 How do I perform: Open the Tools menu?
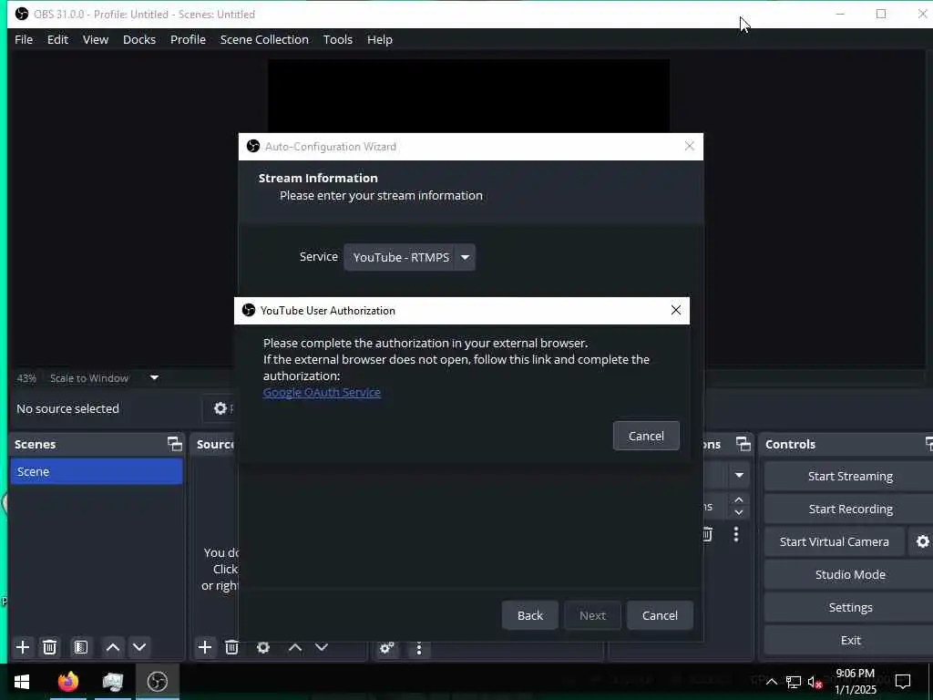338,39
